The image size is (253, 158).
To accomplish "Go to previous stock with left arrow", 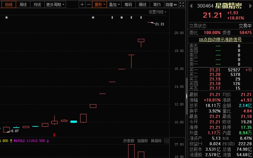I will (191, 6).
